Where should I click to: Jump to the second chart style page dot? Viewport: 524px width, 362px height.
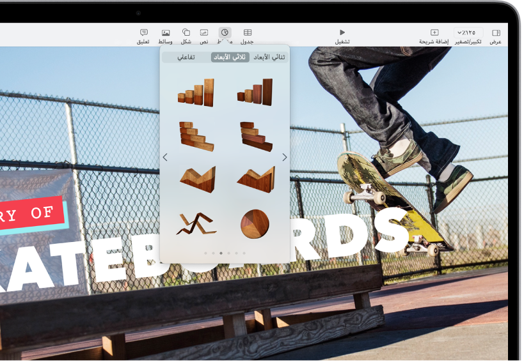213,253
